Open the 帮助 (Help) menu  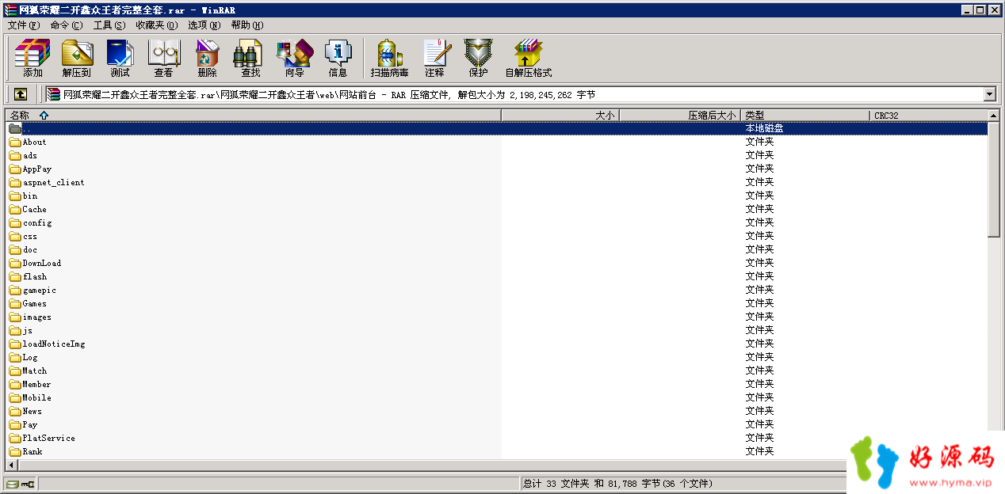247,25
